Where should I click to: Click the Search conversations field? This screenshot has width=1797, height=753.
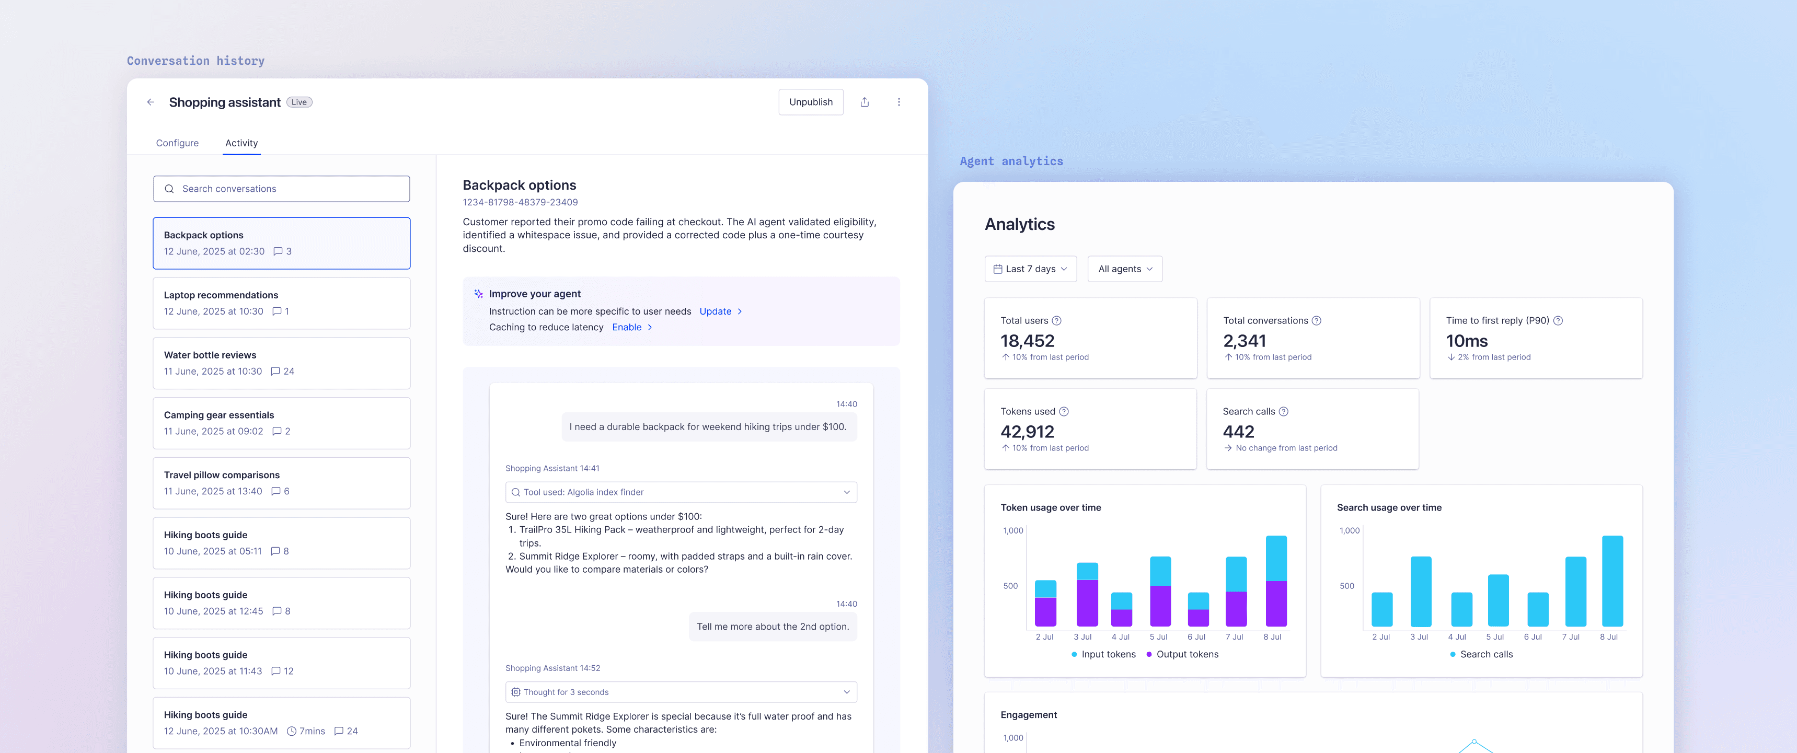pos(282,189)
